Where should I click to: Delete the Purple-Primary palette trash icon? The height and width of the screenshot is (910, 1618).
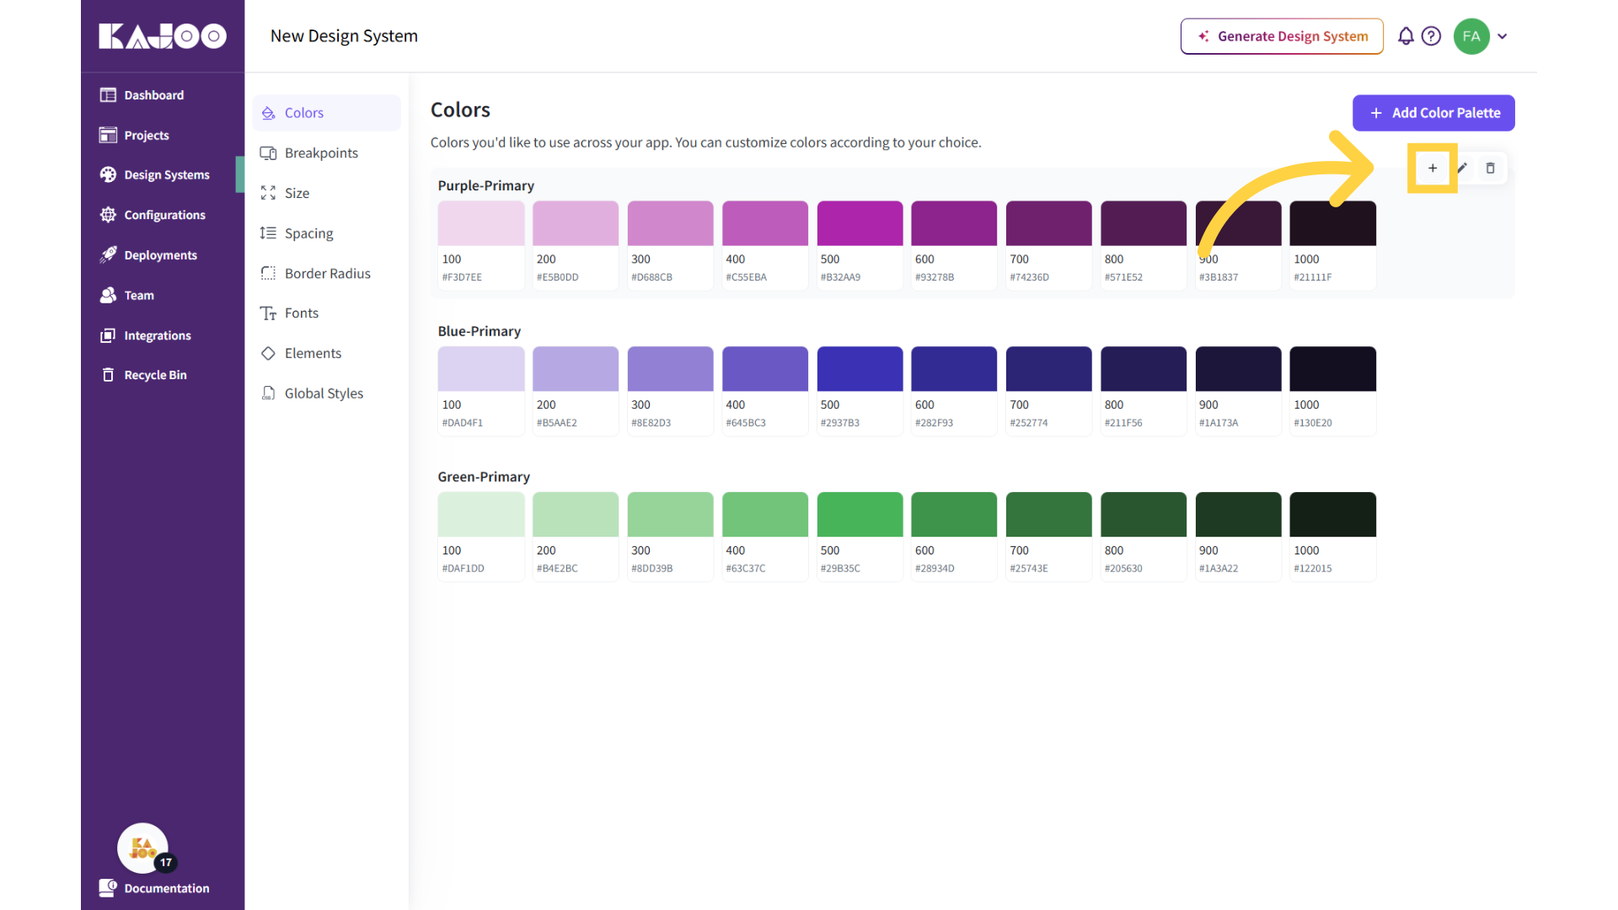pyautogui.click(x=1490, y=168)
